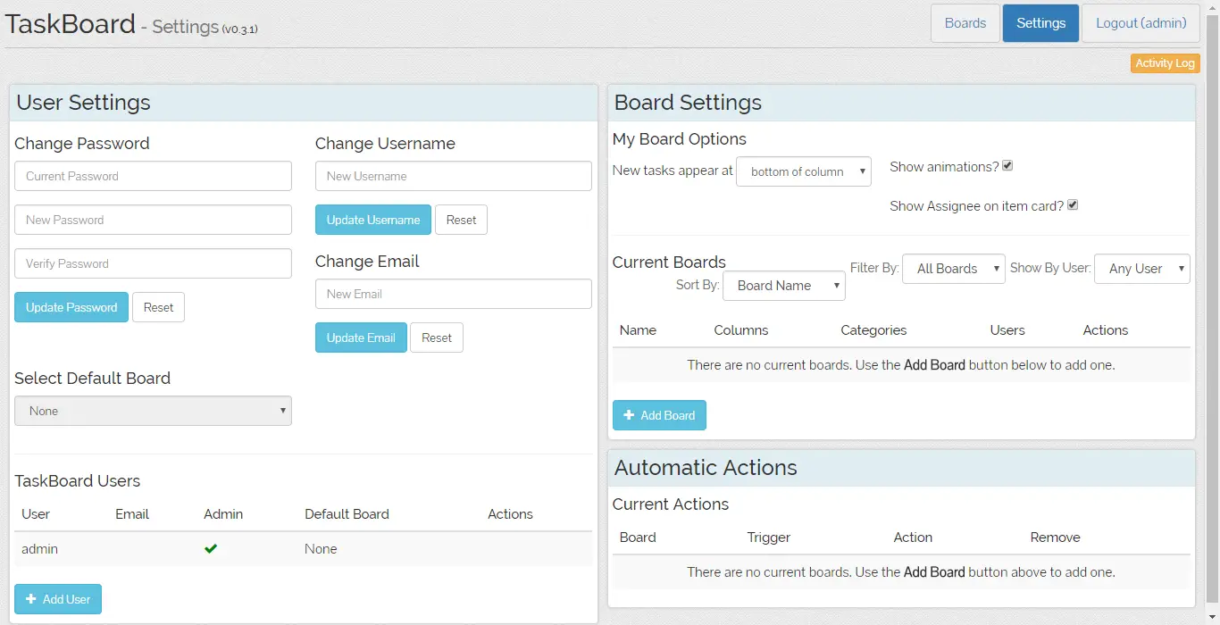Click the page vertical scrollbar
Screen dimensions: 1220x625
(1212, 312)
